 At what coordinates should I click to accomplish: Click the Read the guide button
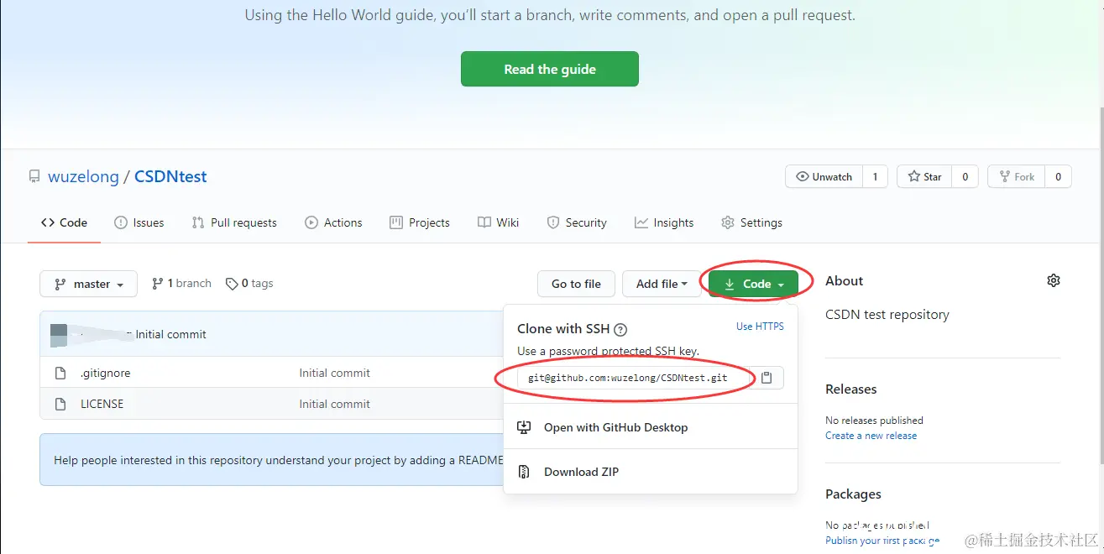[x=549, y=69]
